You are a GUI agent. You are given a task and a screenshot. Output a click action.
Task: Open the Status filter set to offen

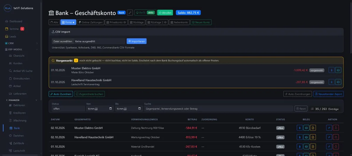point(68,109)
